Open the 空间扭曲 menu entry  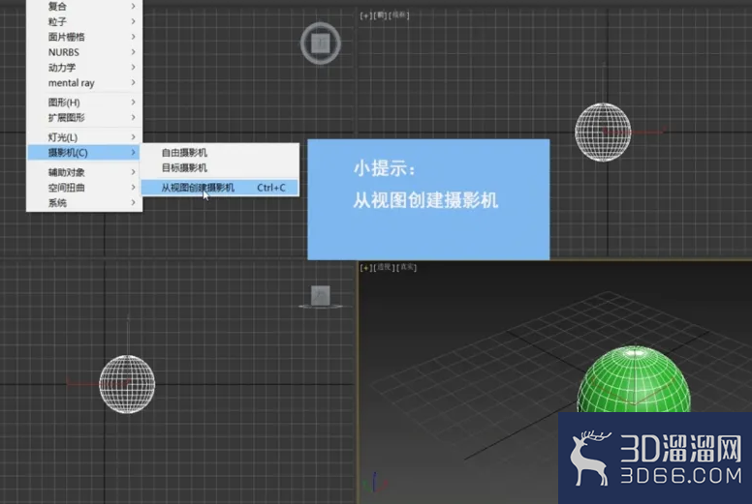pyautogui.click(x=84, y=188)
